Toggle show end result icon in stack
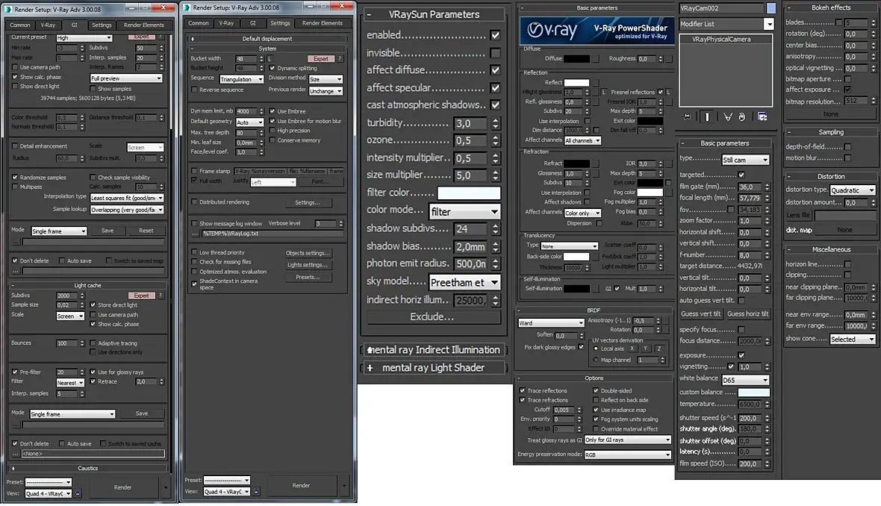 pos(707,117)
